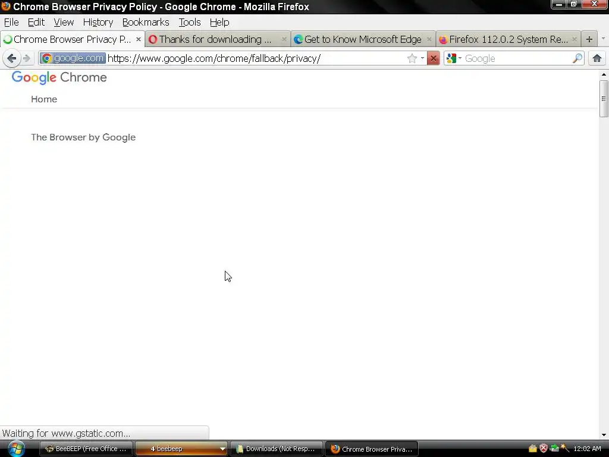Open a new tab with the plus button
The image size is (609, 457).
[x=589, y=39]
